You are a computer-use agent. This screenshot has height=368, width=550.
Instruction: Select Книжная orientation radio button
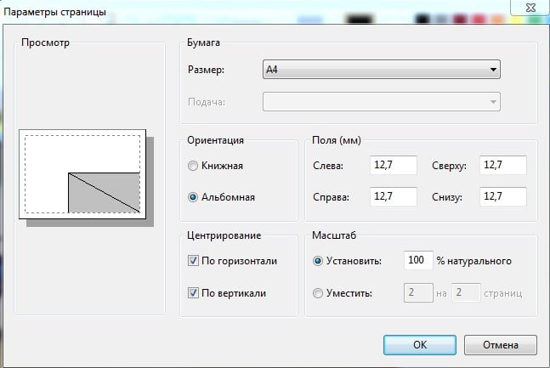[193, 166]
